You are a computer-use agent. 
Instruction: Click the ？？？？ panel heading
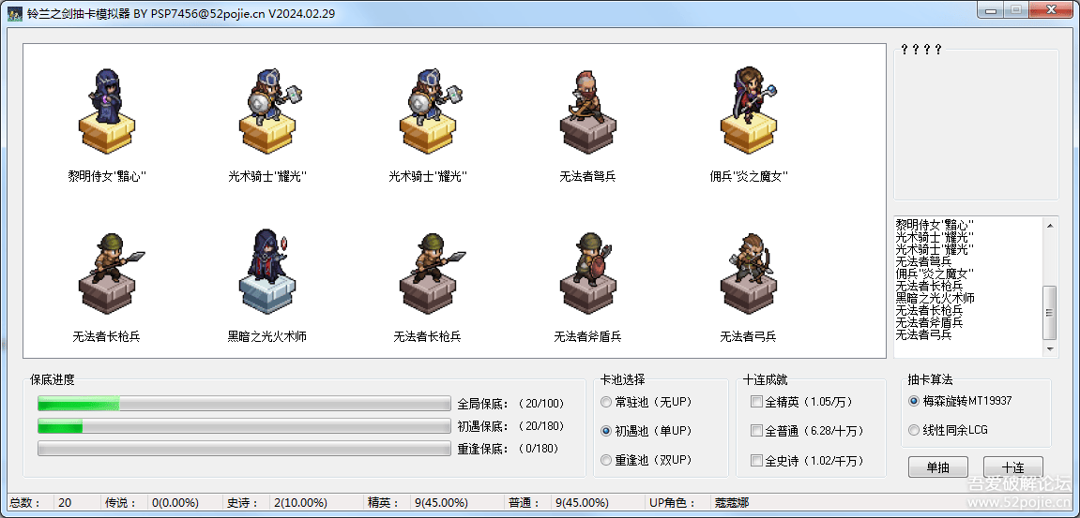pyautogui.click(x=921, y=50)
